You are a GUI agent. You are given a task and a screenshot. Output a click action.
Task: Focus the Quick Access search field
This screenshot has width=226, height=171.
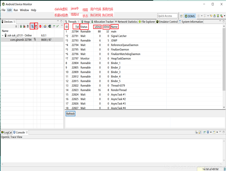pos(167,16)
